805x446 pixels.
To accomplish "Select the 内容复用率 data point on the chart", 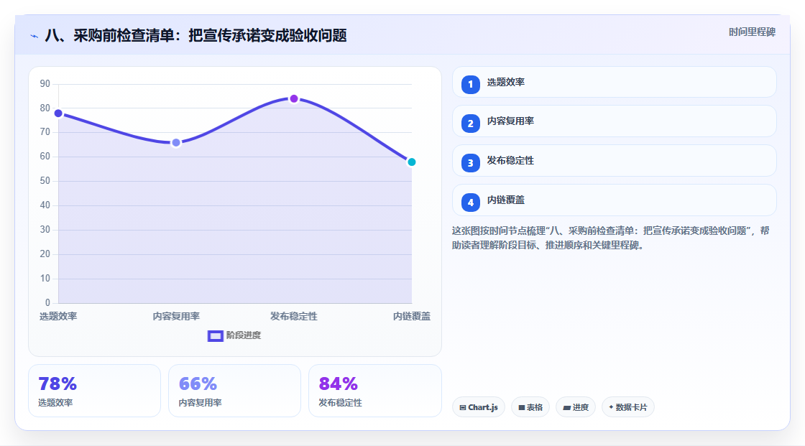I will (x=176, y=143).
